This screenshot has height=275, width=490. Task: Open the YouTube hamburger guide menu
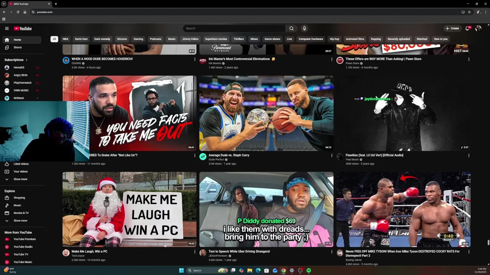[x=7, y=28]
